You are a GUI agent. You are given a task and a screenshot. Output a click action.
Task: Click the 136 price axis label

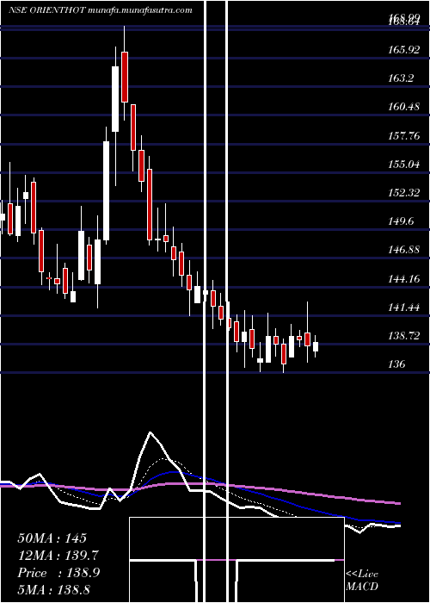coord(396,364)
